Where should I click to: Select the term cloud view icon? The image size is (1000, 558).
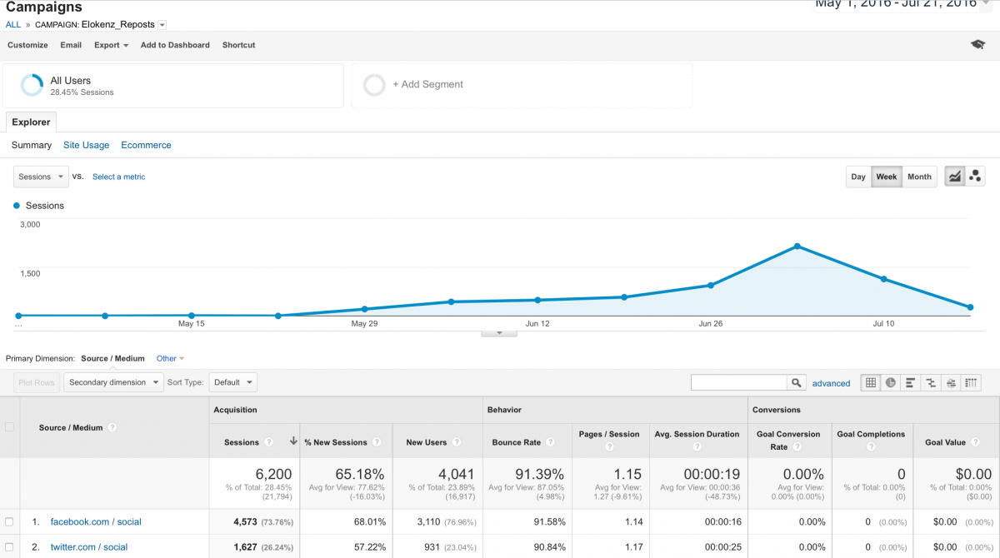pyautogui.click(x=951, y=382)
